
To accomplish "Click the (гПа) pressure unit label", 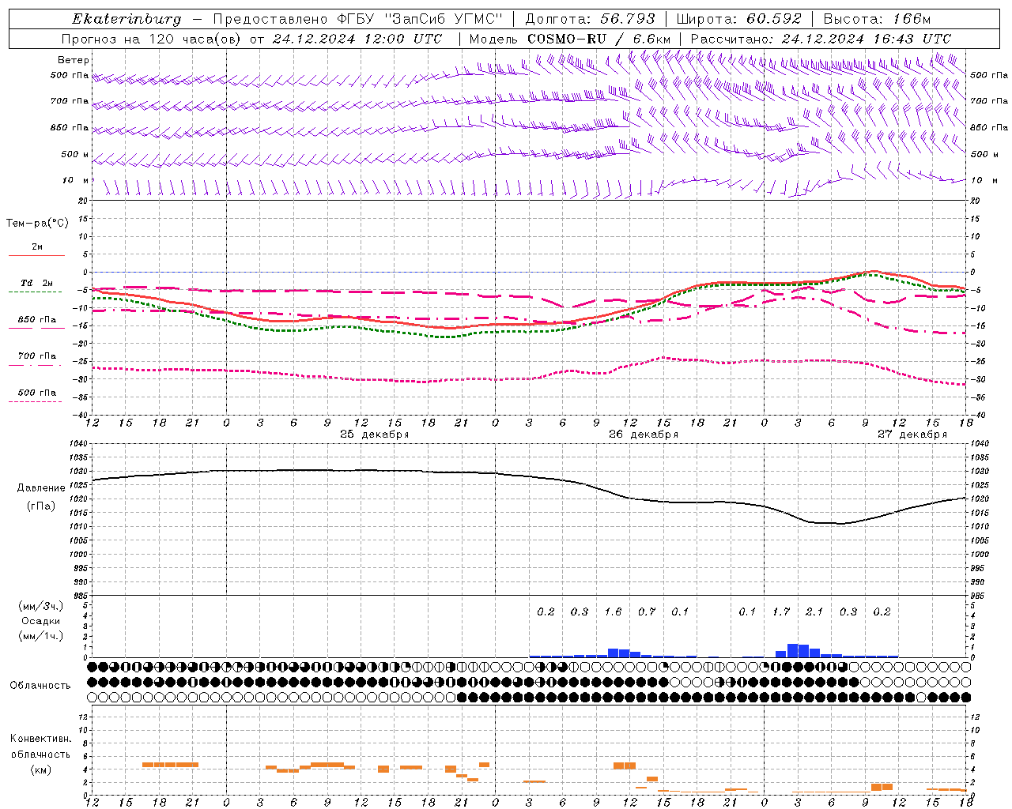I will pyautogui.click(x=41, y=506).
